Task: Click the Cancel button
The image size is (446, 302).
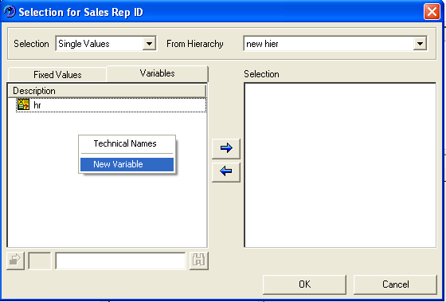Action: click(395, 284)
